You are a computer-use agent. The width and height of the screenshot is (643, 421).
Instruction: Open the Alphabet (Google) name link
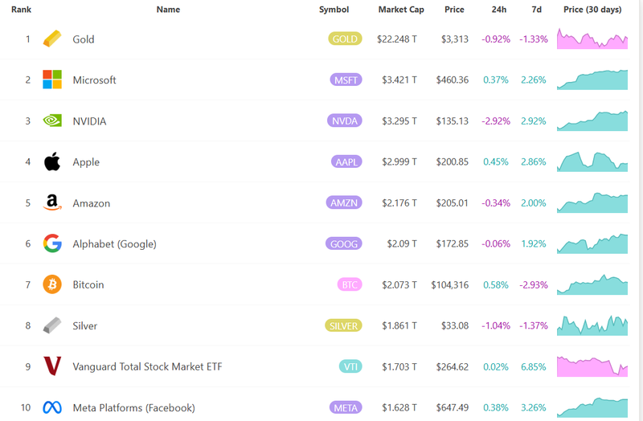[114, 244]
